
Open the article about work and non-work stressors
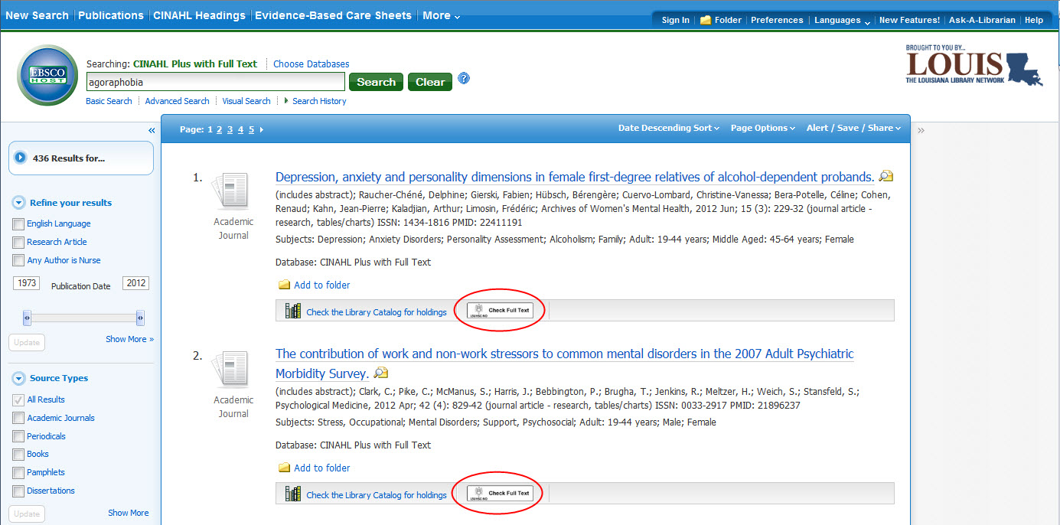click(564, 354)
